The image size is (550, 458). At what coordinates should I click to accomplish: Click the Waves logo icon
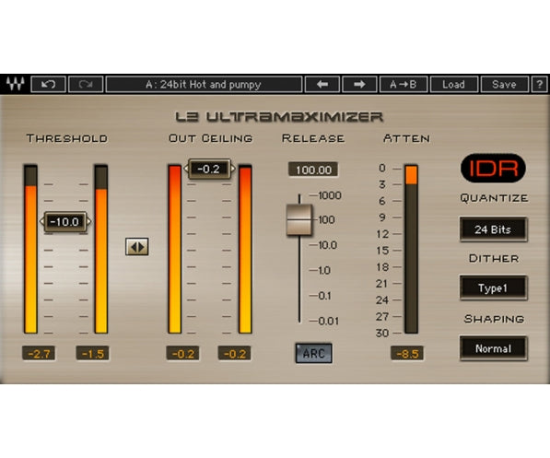pos(16,84)
